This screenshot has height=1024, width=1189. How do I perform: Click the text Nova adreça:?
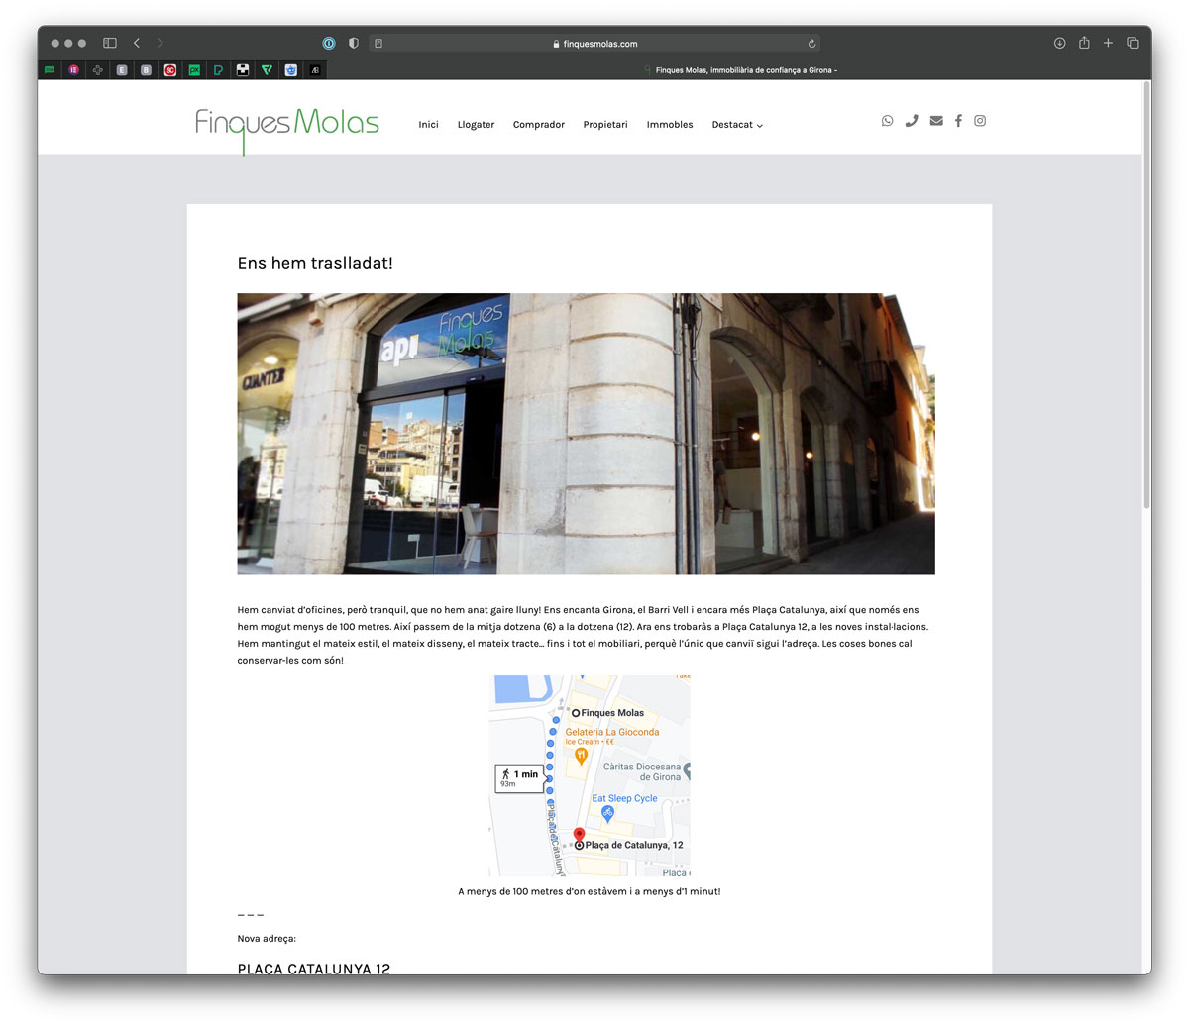pyautogui.click(x=267, y=938)
